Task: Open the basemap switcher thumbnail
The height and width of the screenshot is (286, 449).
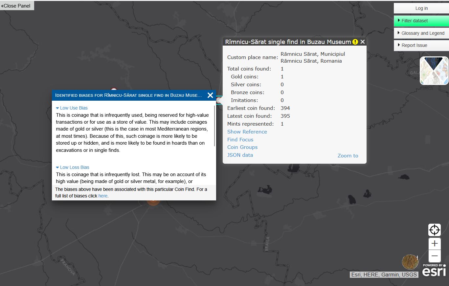Action: coord(434,71)
